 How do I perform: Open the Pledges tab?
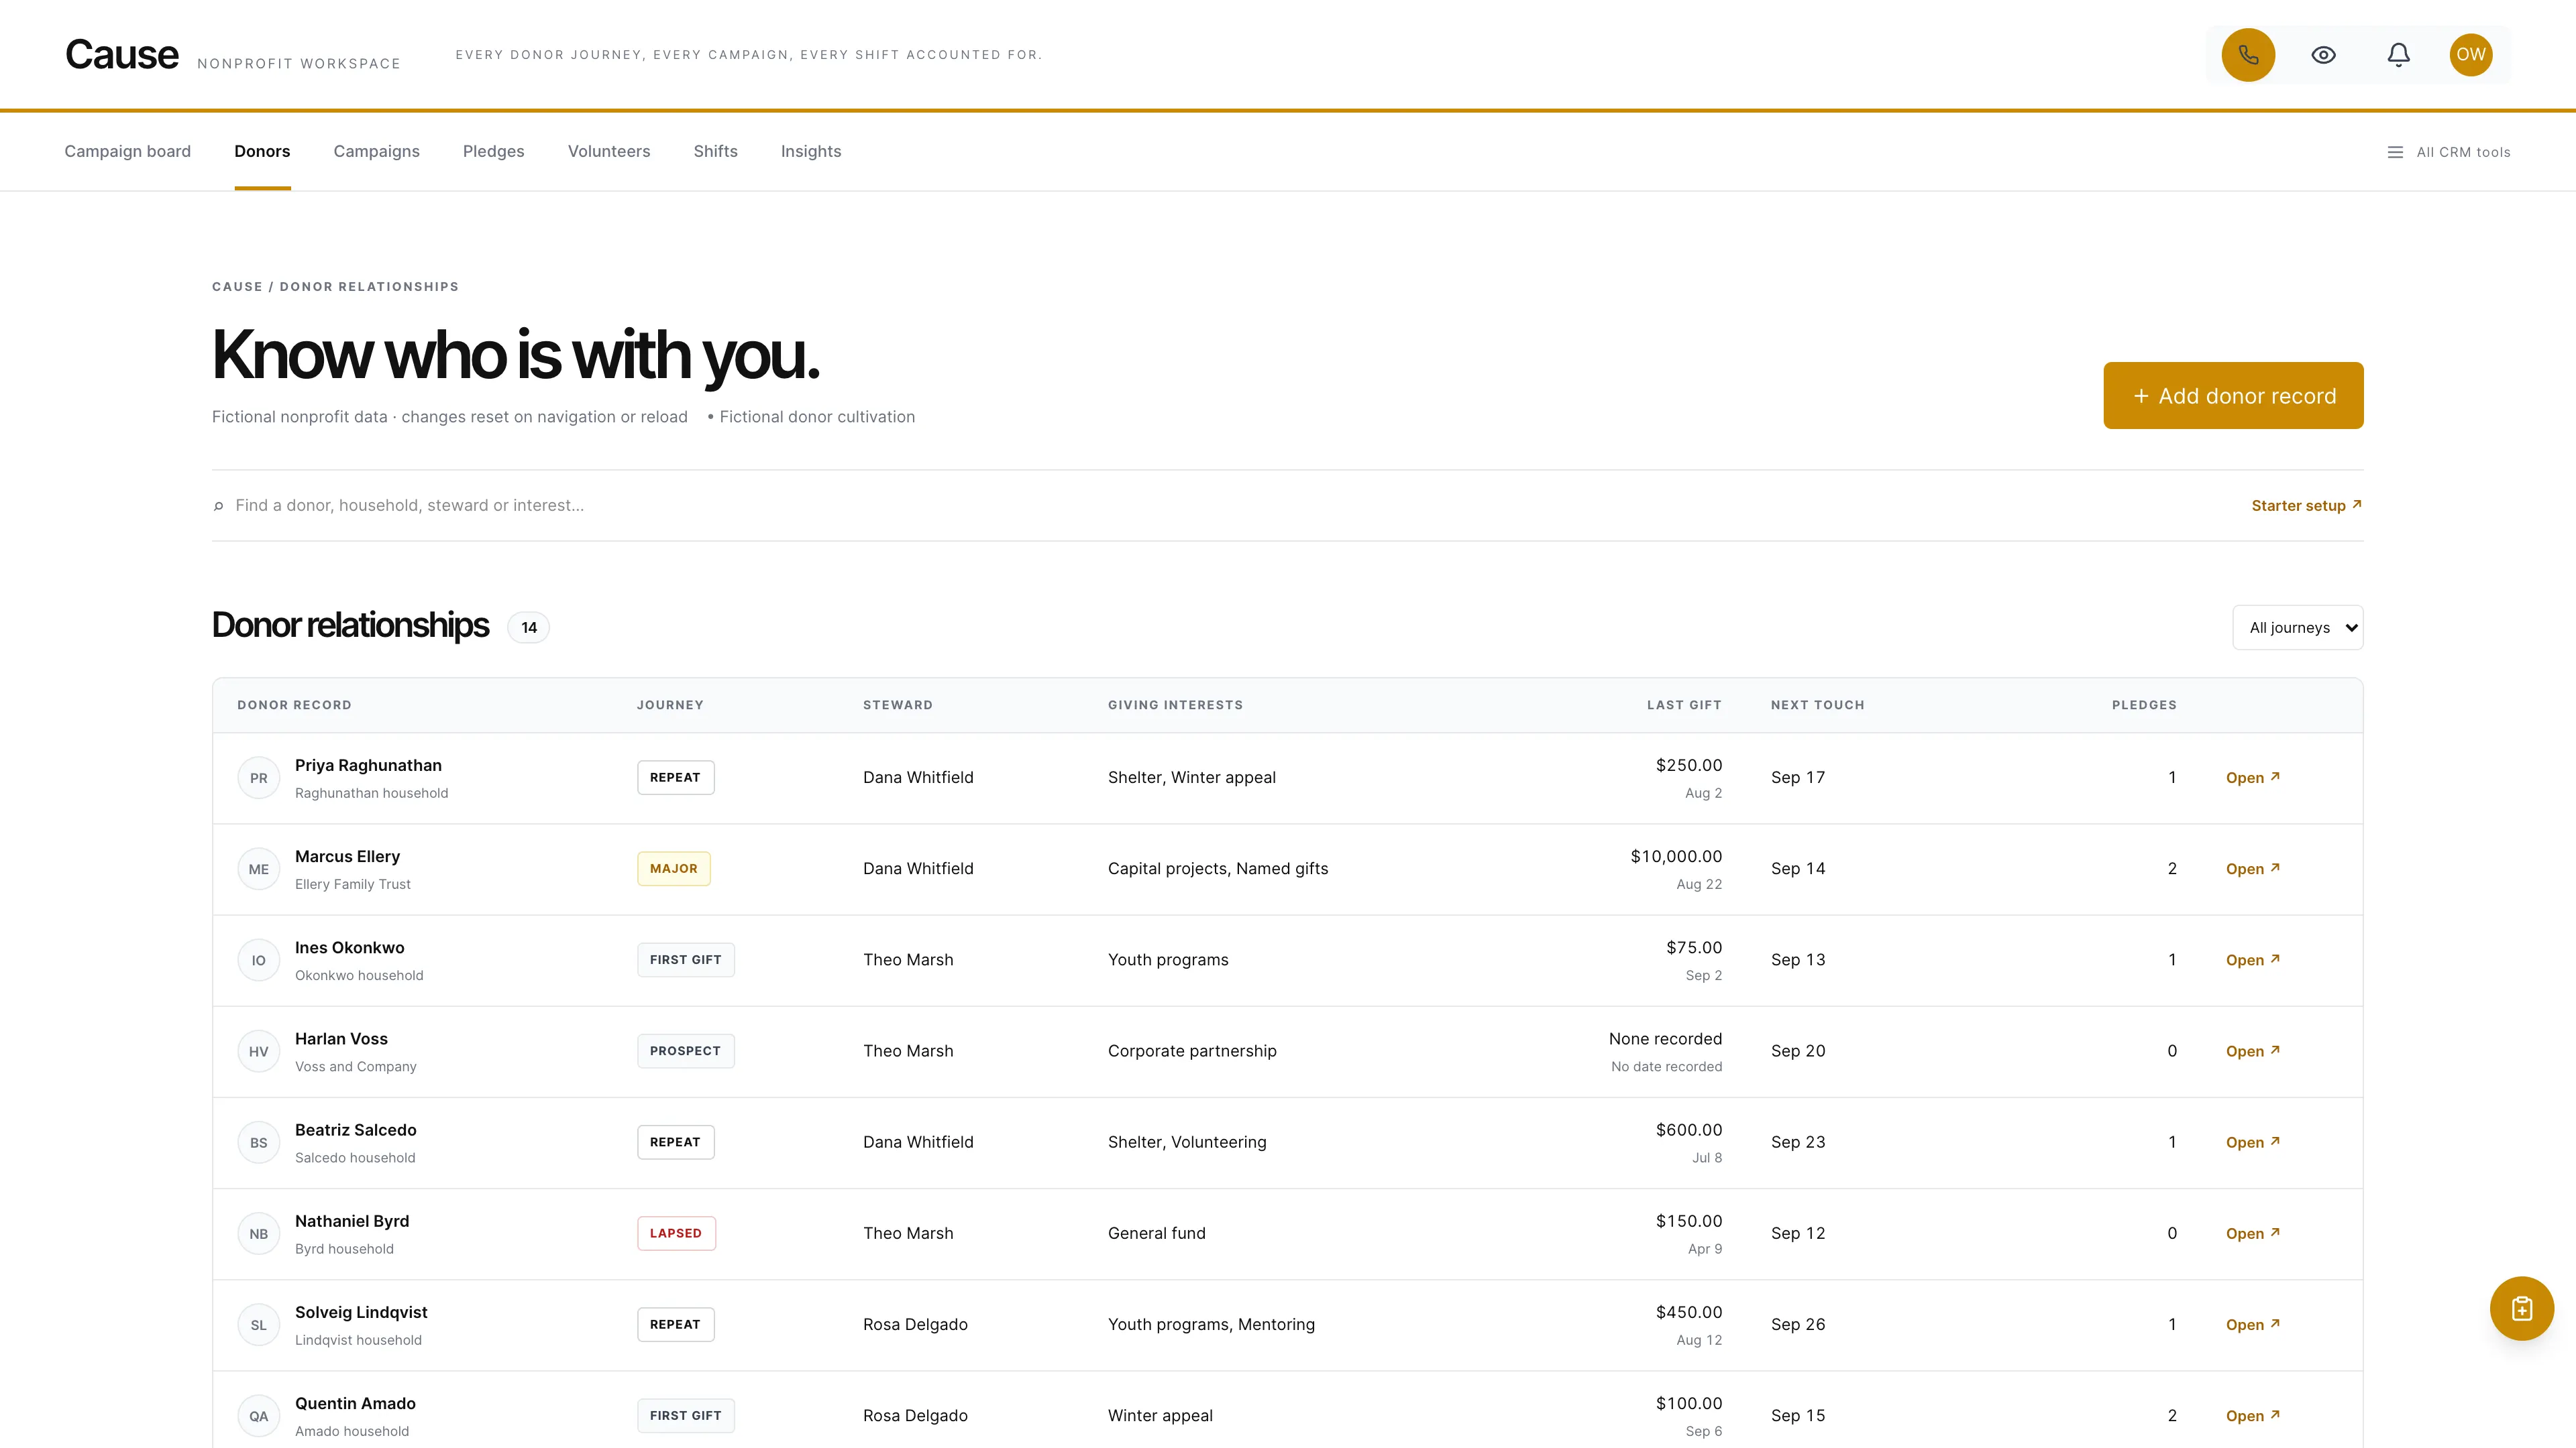coord(493,152)
